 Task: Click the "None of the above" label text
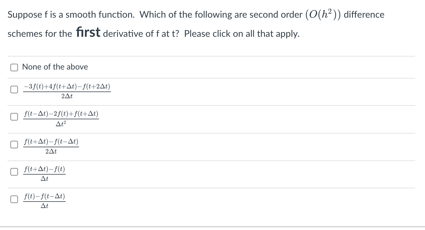click(55, 67)
